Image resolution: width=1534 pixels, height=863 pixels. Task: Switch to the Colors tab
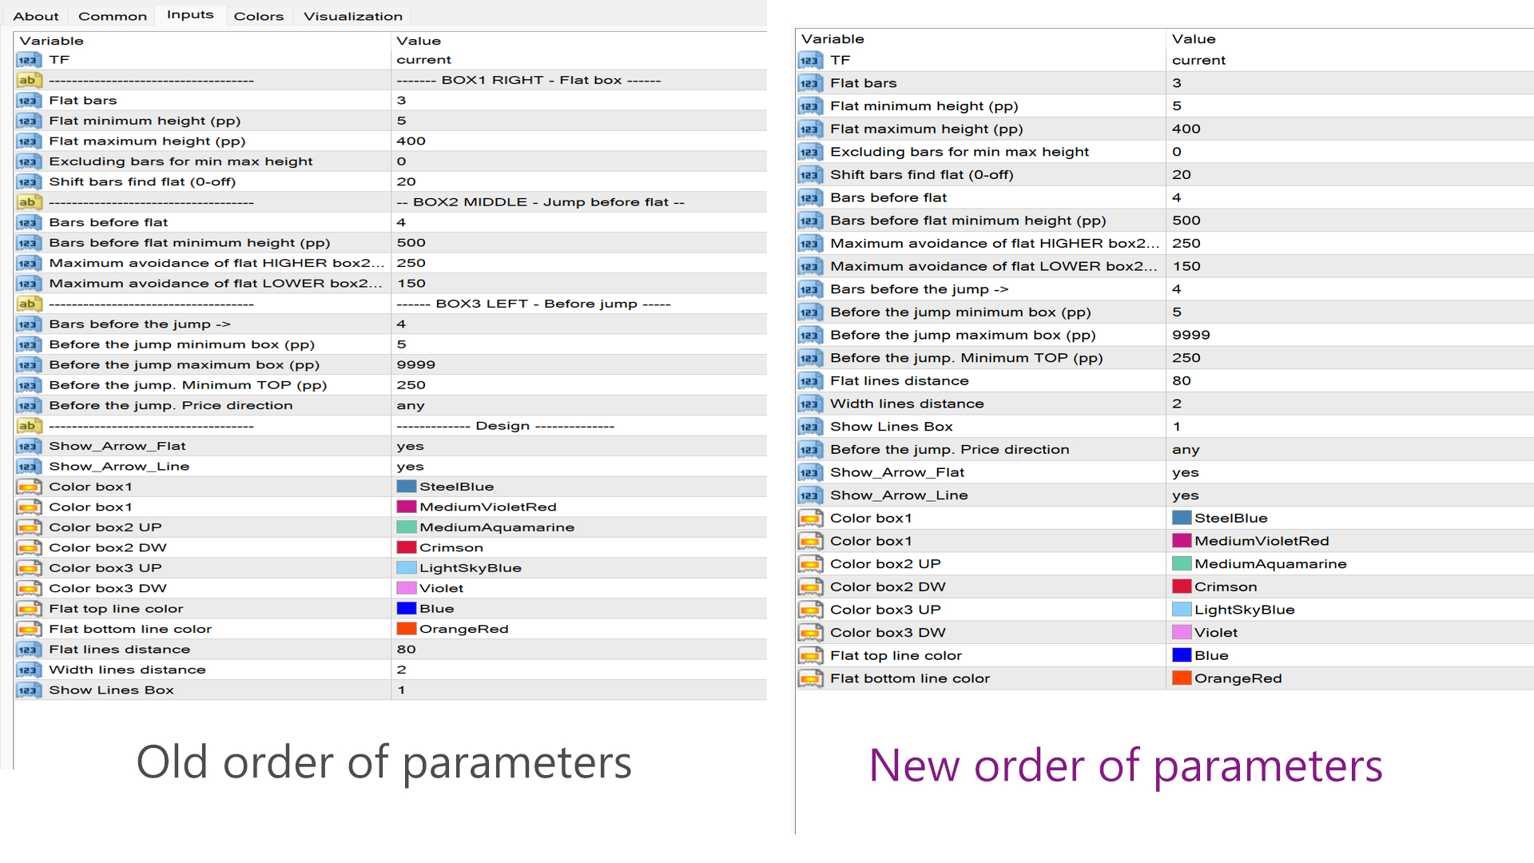pyautogui.click(x=258, y=16)
